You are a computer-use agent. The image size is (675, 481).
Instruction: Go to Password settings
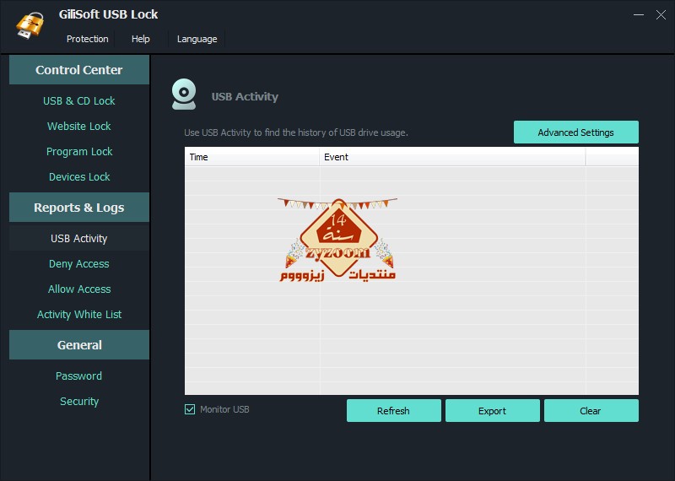tap(79, 376)
